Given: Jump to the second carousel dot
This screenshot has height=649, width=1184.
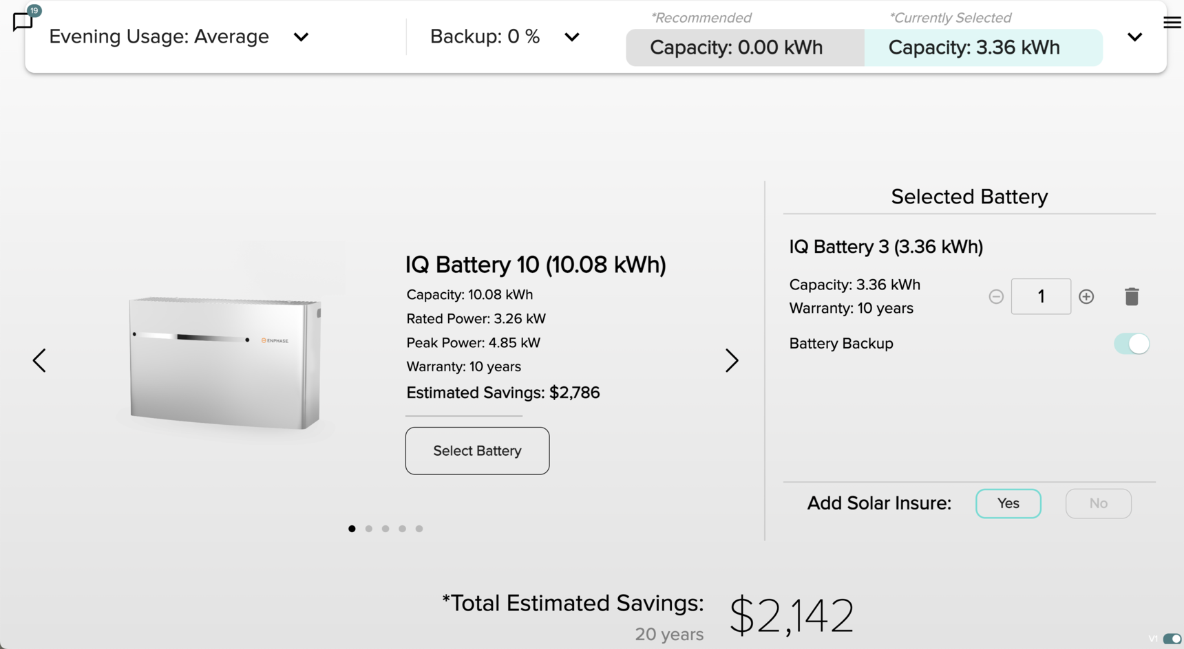Looking at the screenshot, I should pos(369,529).
